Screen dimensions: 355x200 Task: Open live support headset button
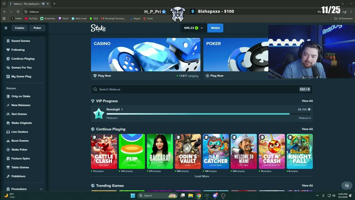tap(347, 186)
